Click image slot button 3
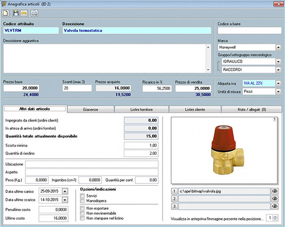Image resolution: width=285 pixels, height=227 pixels. [x=174, y=206]
